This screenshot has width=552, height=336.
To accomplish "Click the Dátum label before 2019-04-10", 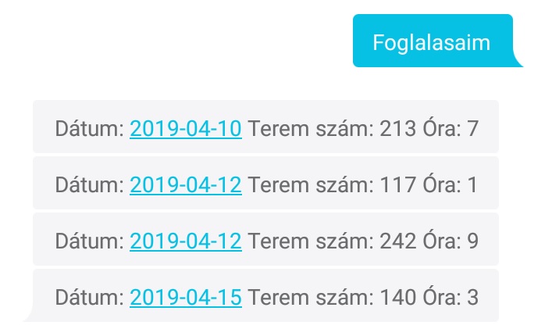I will 90,128.
